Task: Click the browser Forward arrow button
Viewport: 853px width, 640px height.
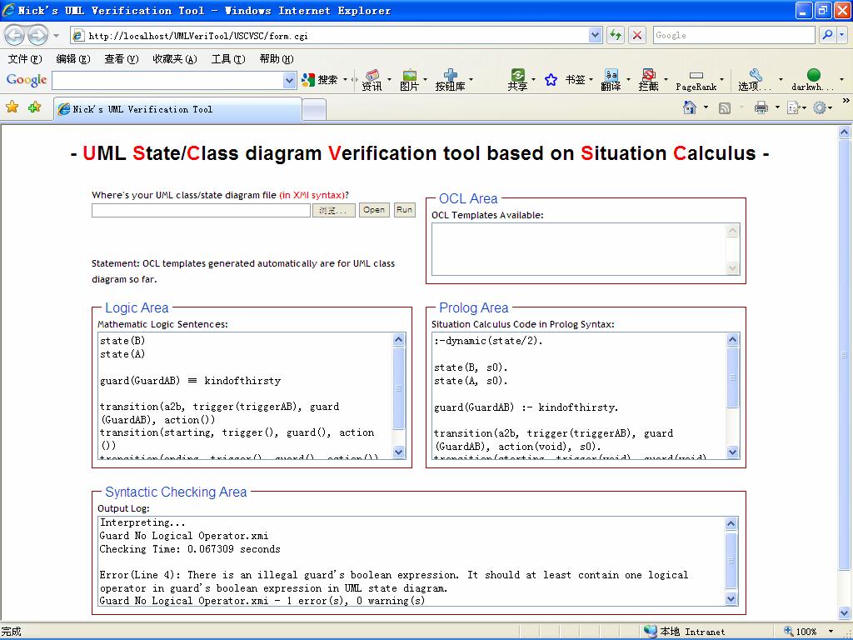Action: pyautogui.click(x=37, y=36)
